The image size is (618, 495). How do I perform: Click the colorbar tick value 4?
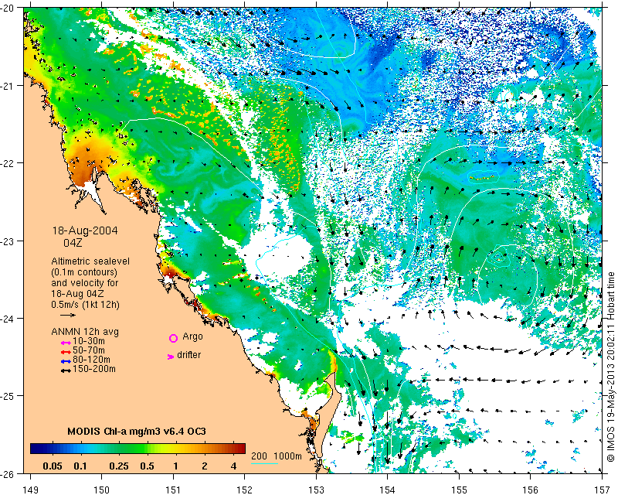(x=234, y=466)
